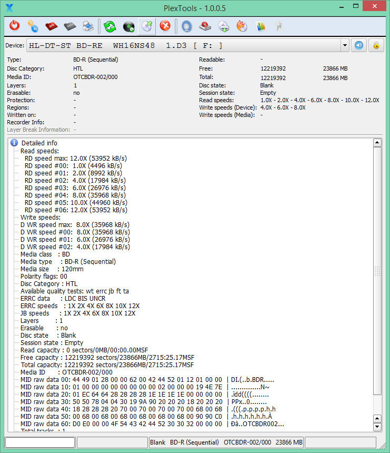Select the RD speed max: 12.0X row

pos(76,159)
